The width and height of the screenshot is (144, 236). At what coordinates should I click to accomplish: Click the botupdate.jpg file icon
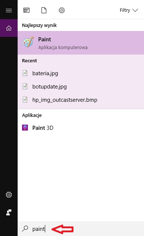pyautogui.click(x=25, y=86)
